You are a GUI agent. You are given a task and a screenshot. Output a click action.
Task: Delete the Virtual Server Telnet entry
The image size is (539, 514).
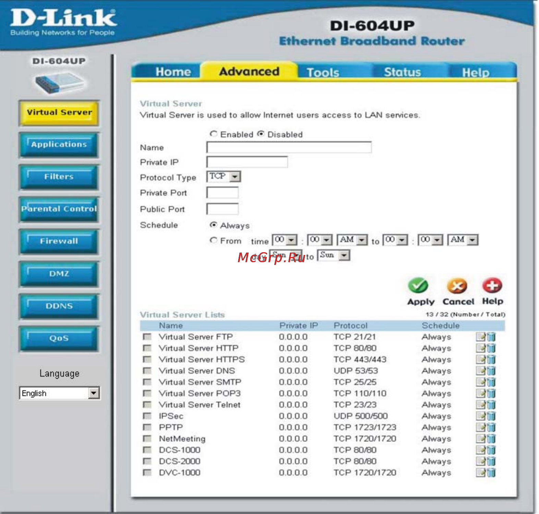pos(491,405)
